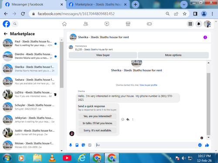Click the $1,200 listing thumbnail in chat header
Screen dimensions: 218x163
71,47
